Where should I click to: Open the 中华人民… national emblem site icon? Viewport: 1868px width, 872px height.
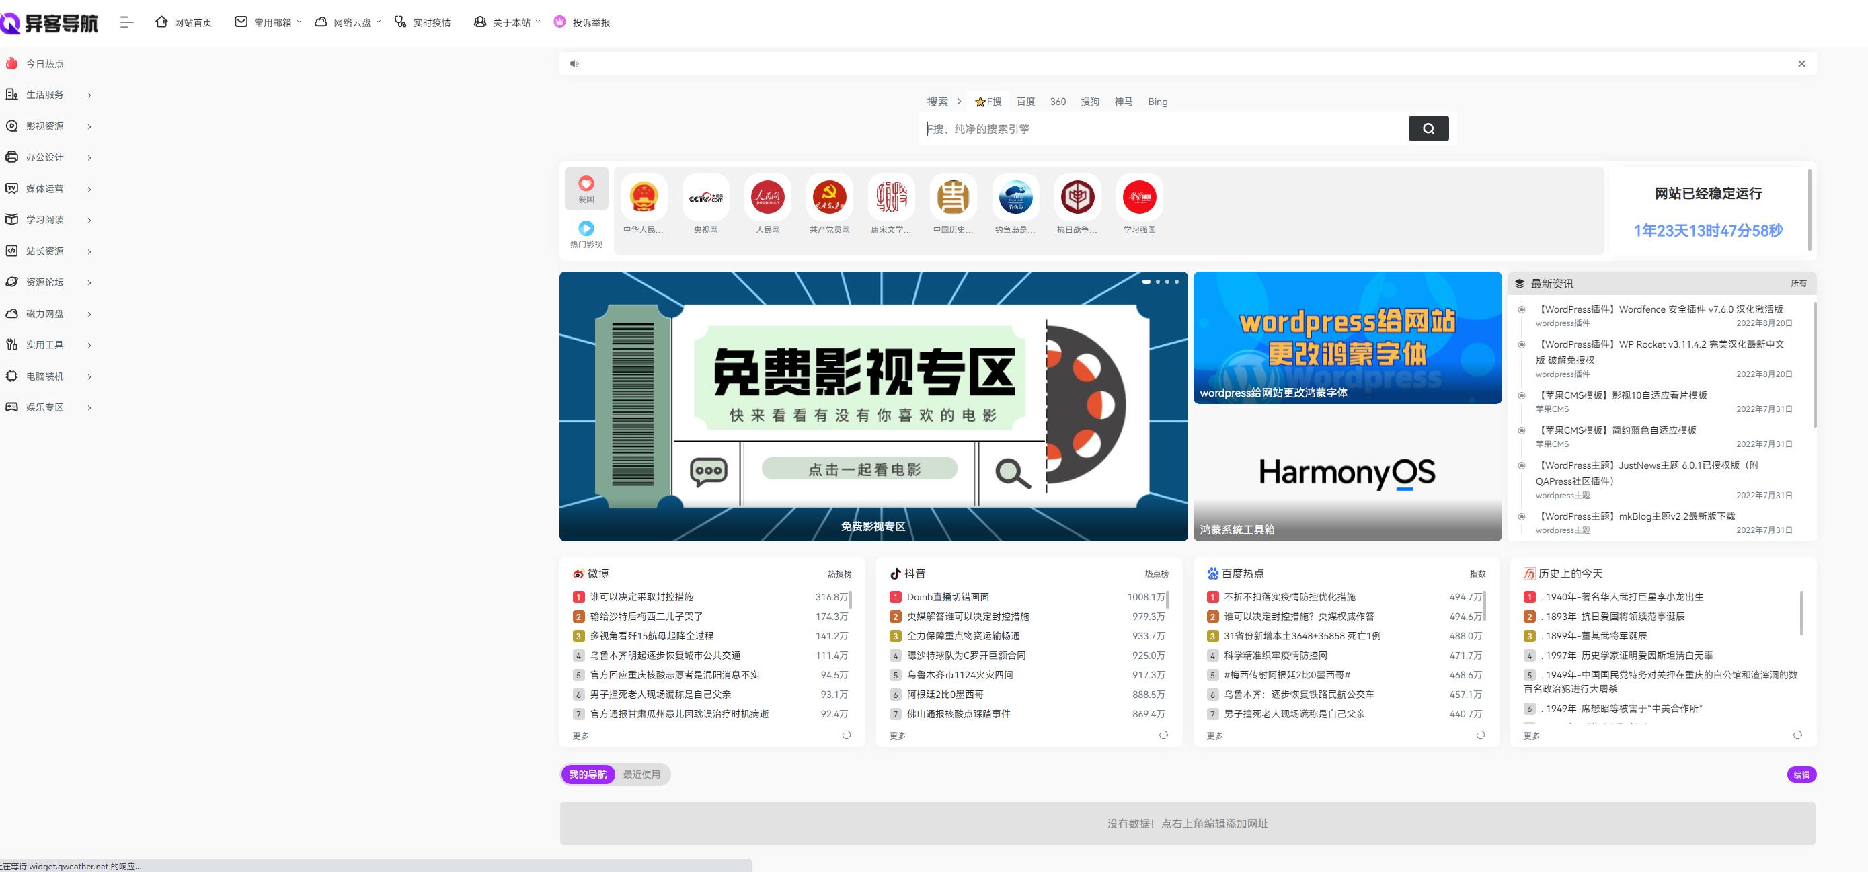click(x=644, y=197)
